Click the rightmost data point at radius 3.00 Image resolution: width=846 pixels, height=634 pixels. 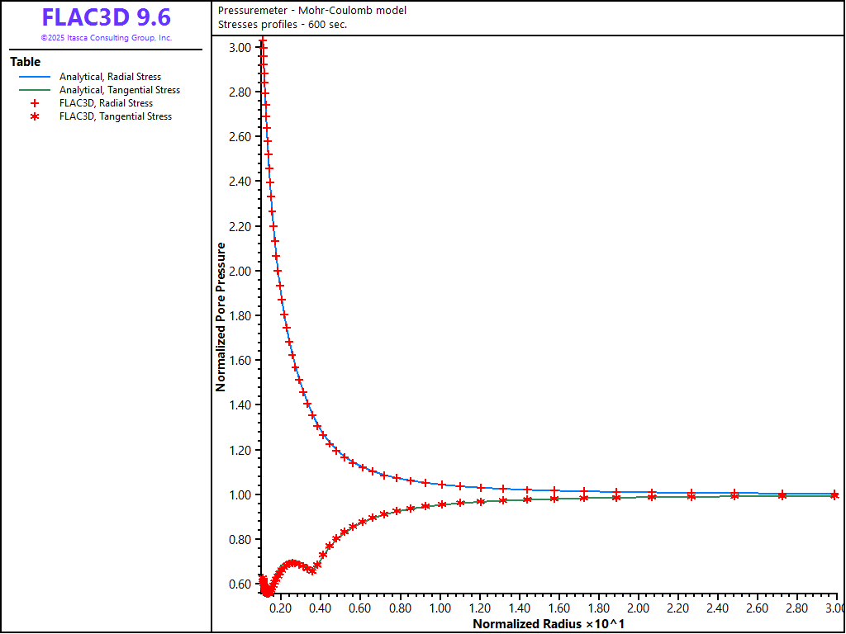(x=834, y=495)
